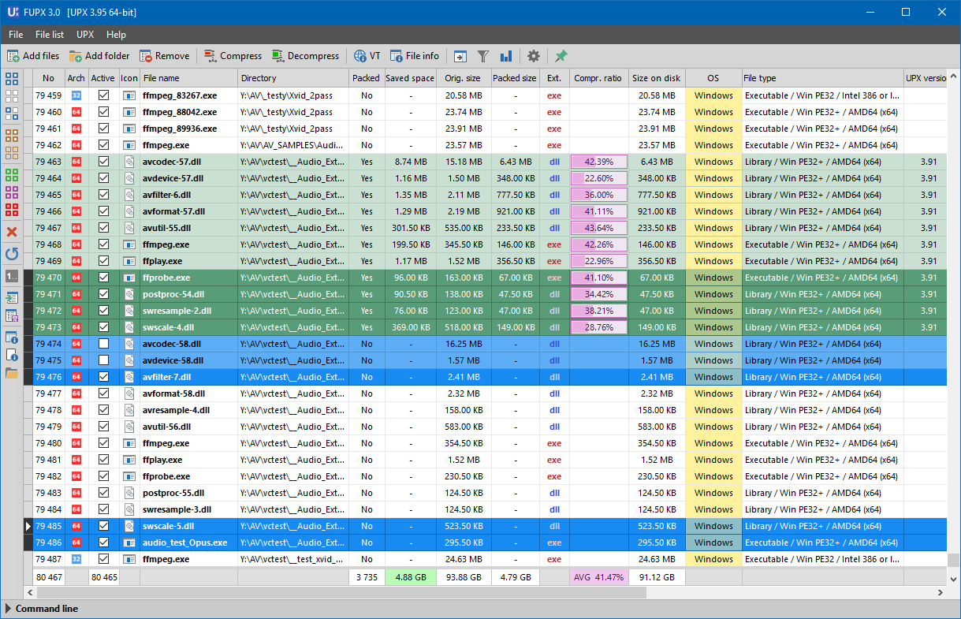The width and height of the screenshot is (961, 619).
Task: Click the Add files button
Action: pyautogui.click(x=35, y=56)
